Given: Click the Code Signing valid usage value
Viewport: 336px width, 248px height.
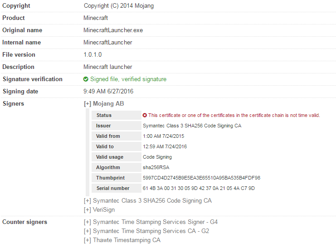Looking at the screenshot, I should [x=158, y=157].
